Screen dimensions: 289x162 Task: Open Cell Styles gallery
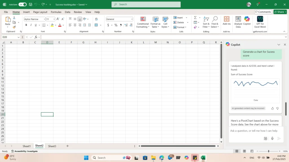point(165,22)
